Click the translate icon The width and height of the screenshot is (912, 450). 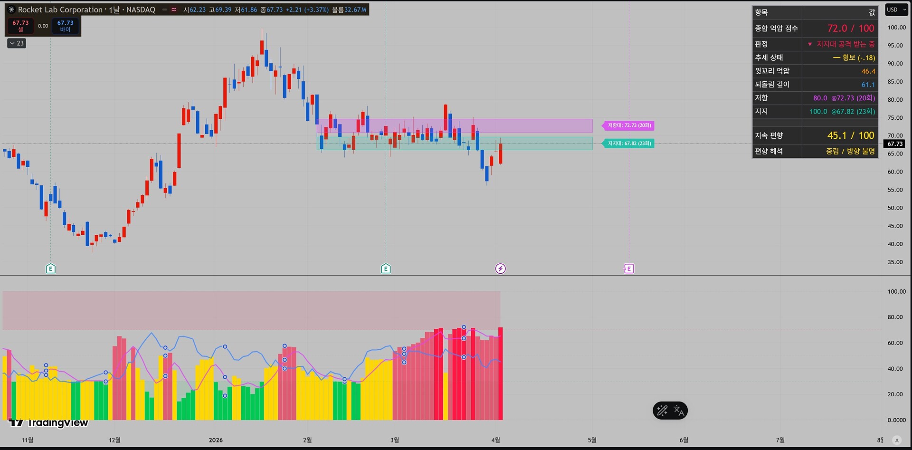coord(679,411)
